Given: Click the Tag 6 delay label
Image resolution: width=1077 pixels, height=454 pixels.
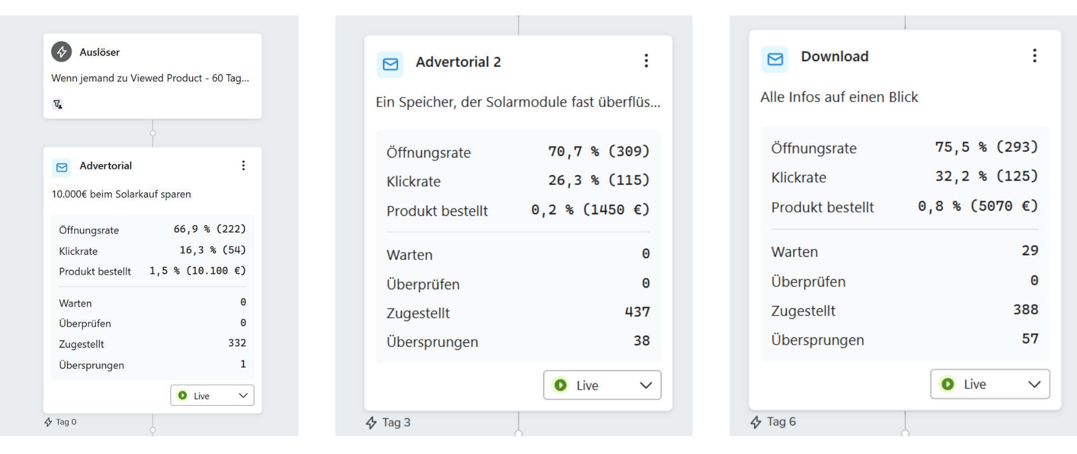Looking at the screenshot, I should point(781,421).
